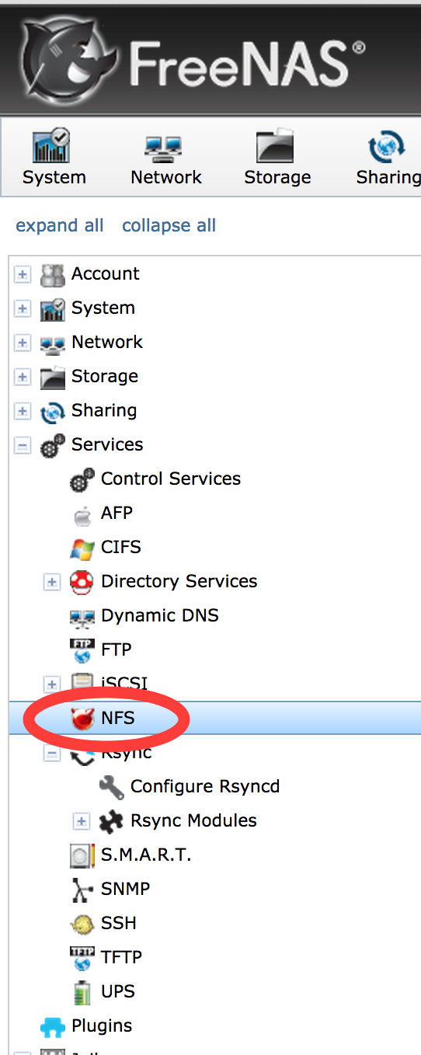Expand the Account tree node
421x1055 pixels.
point(23,274)
